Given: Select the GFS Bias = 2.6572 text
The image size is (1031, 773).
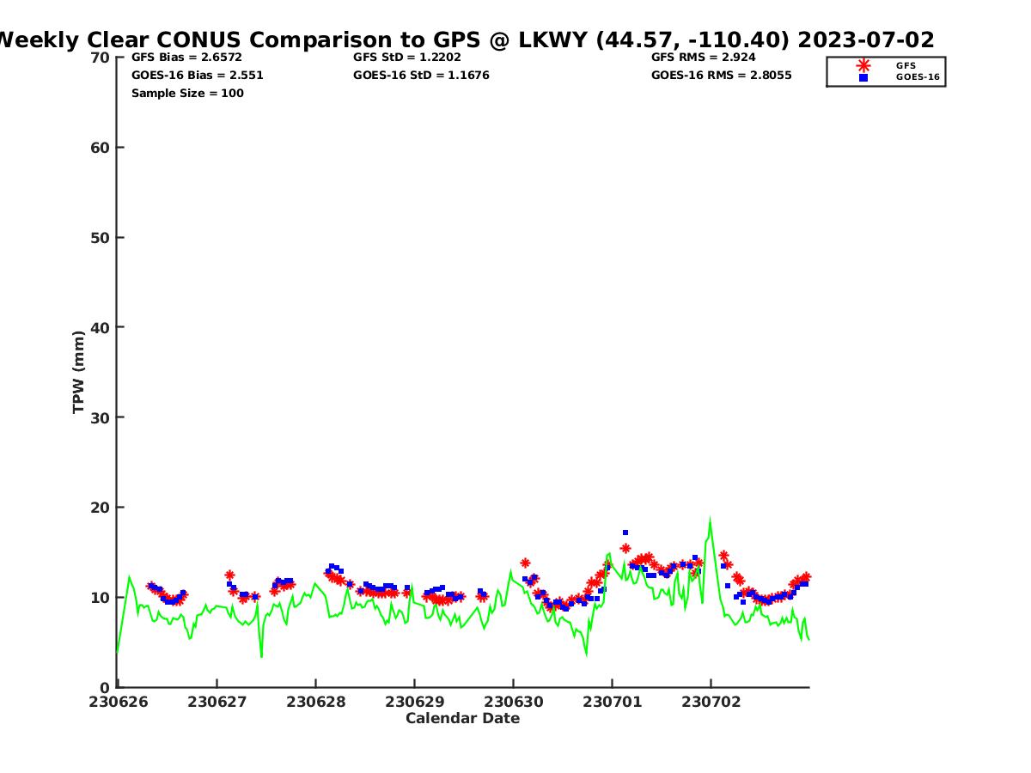Looking at the screenshot, I should [186, 58].
